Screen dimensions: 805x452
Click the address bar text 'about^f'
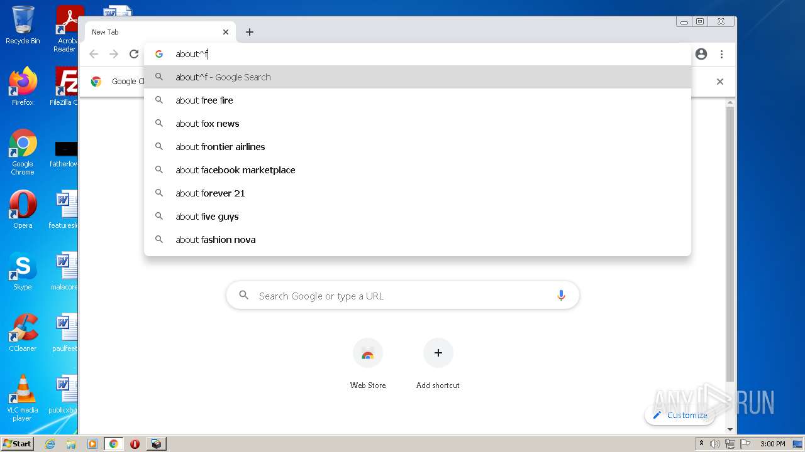(192, 54)
